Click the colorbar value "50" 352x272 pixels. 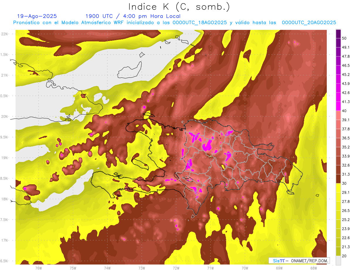point(345,38)
